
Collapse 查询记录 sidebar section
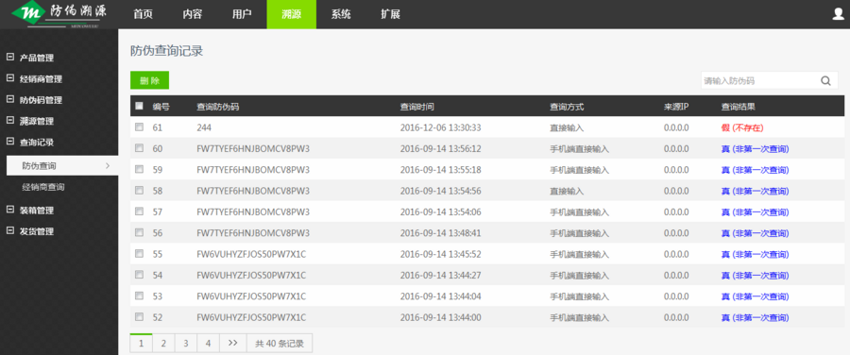pyautogui.click(x=10, y=142)
